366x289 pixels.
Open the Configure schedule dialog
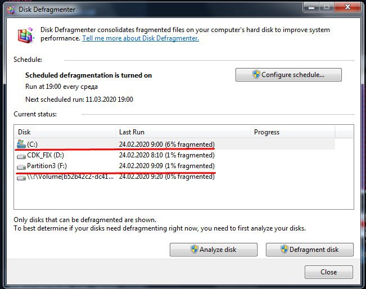click(x=288, y=75)
